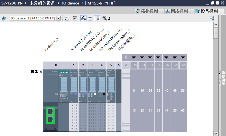Select the server module in slot 6
The height and width of the screenshot is (136, 226).
click(x=119, y=100)
